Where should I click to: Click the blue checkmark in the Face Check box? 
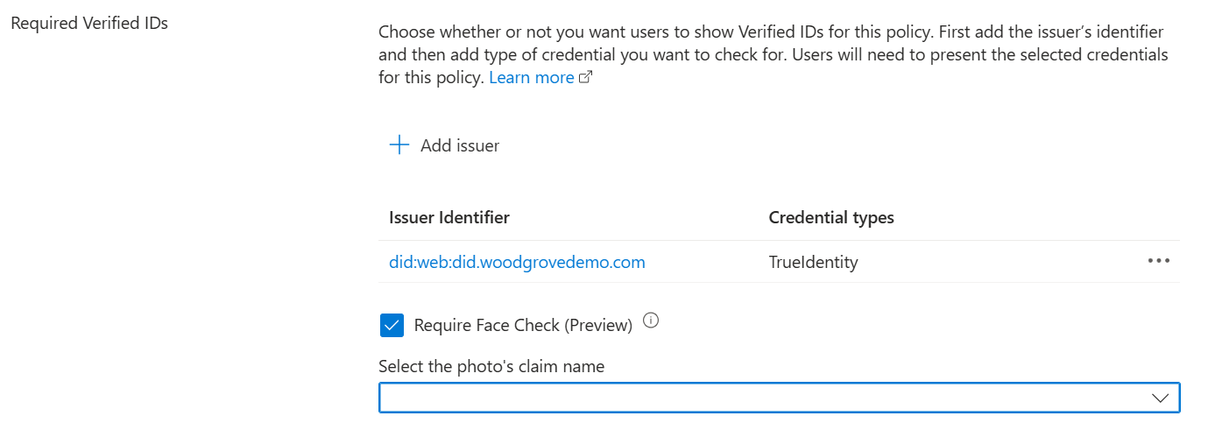(392, 326)
